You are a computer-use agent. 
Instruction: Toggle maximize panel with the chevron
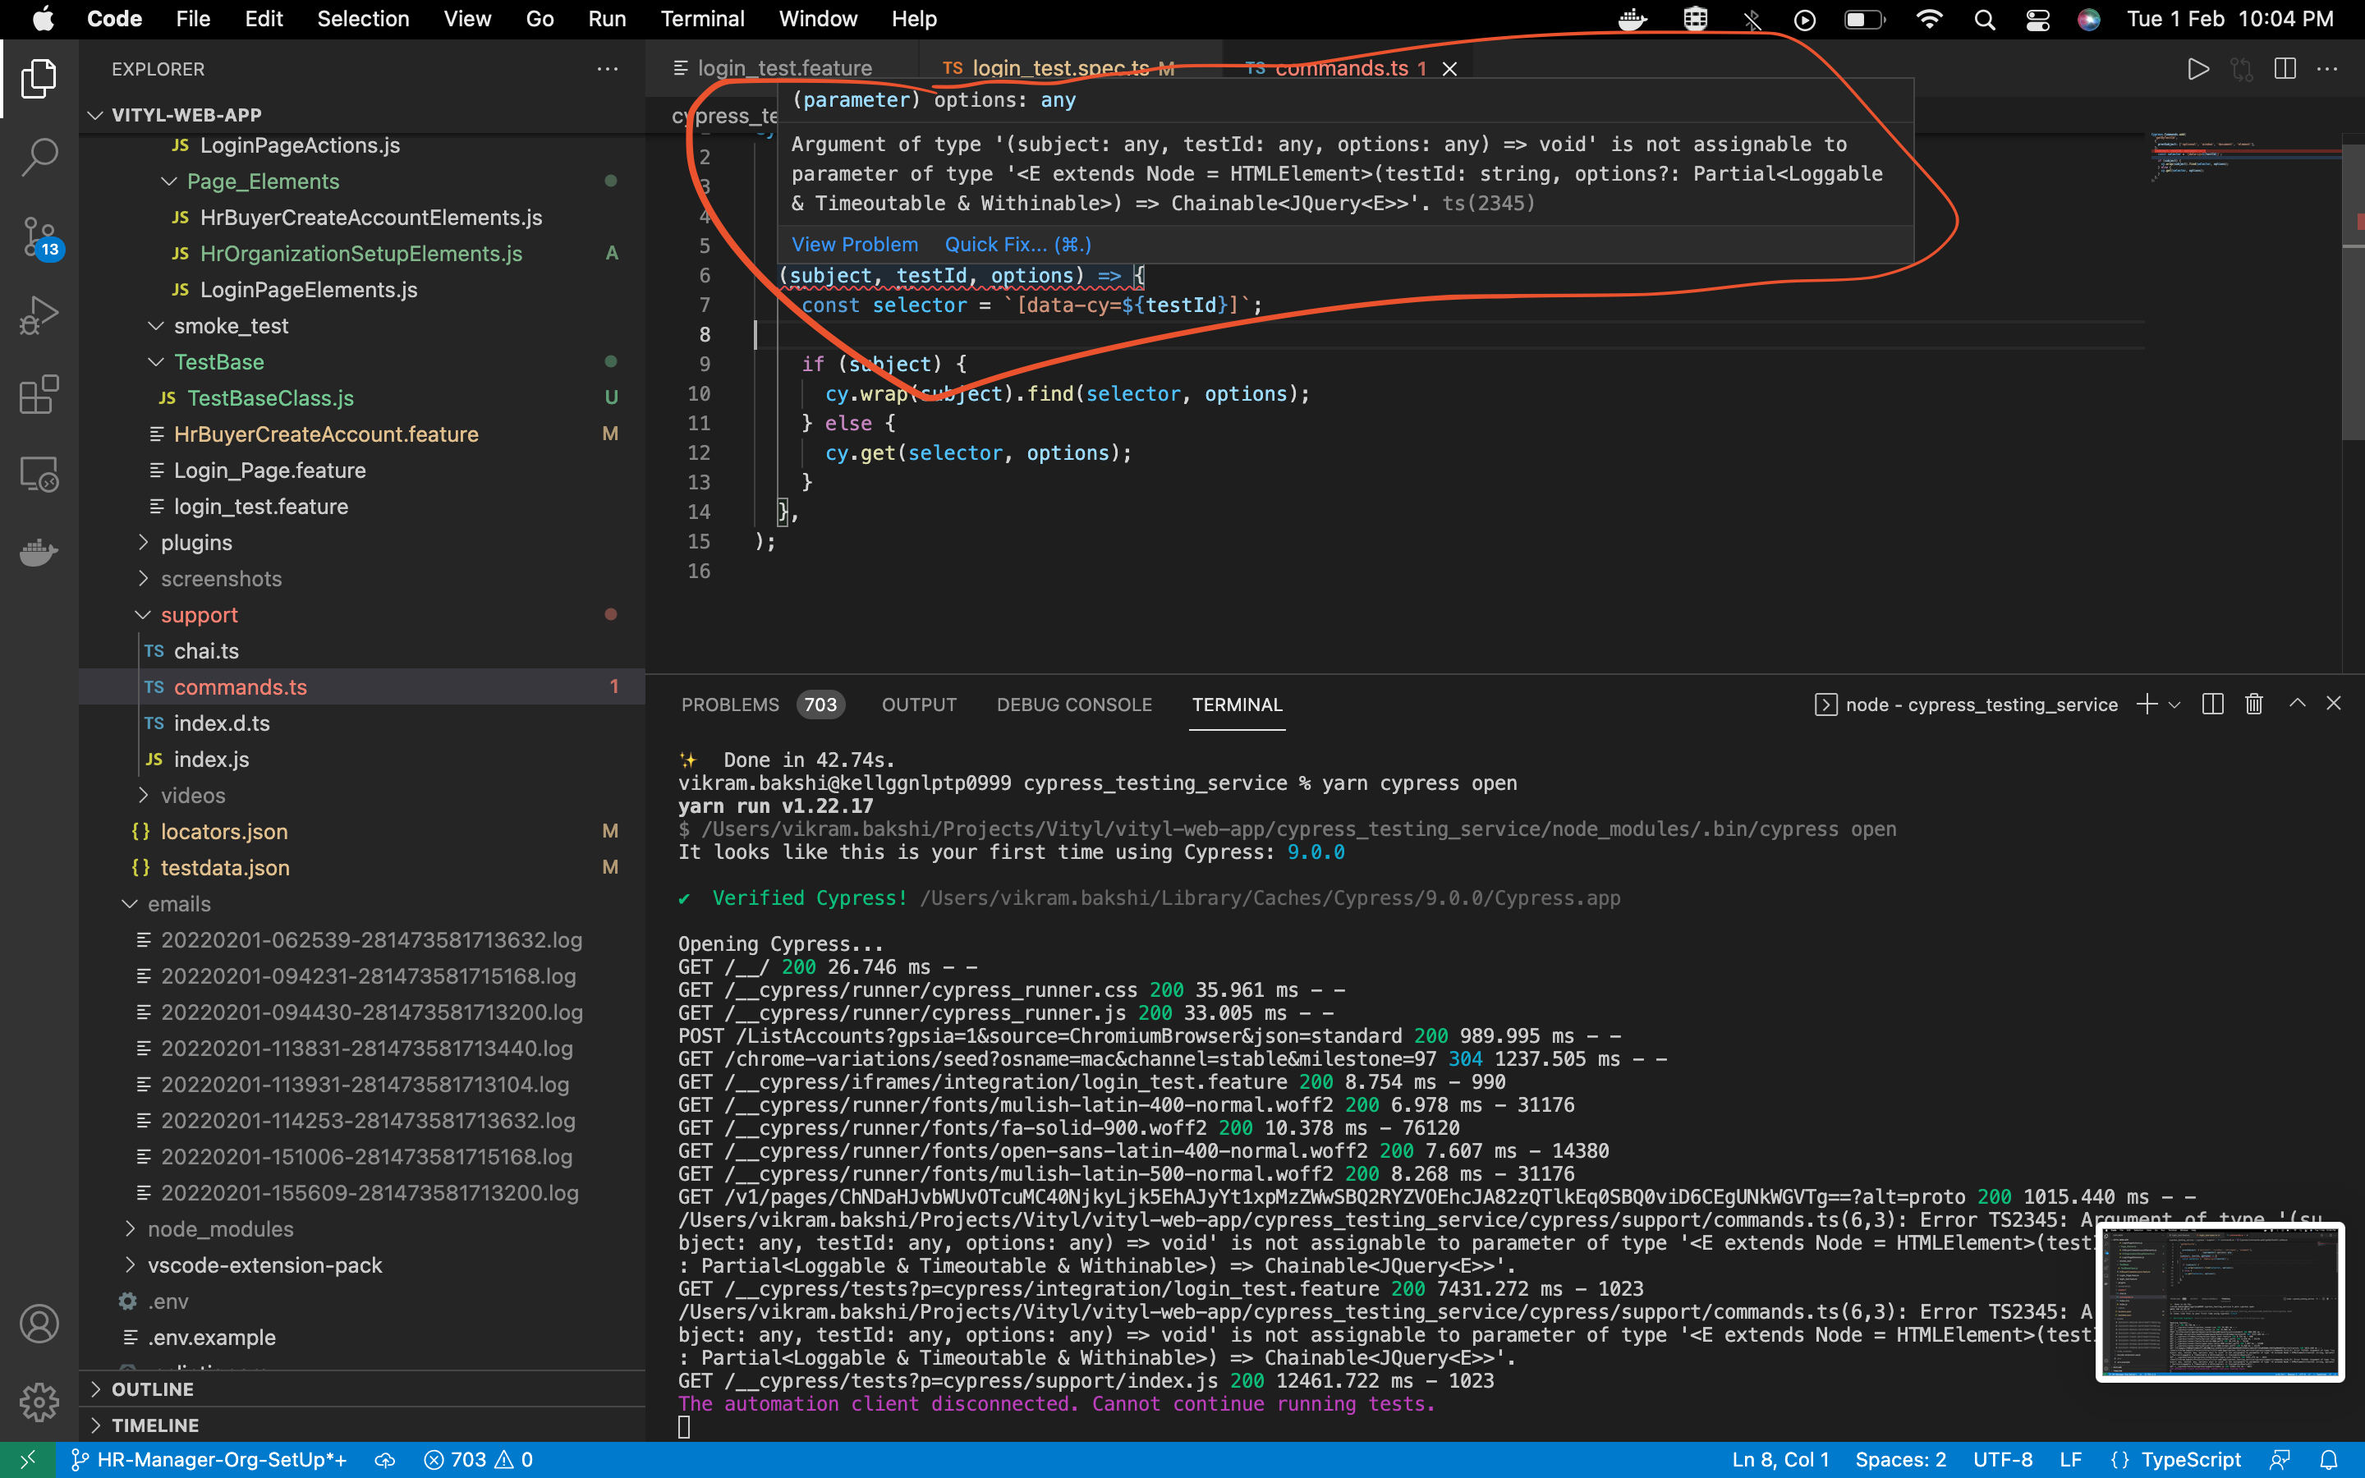click(x=2296, y=703)
